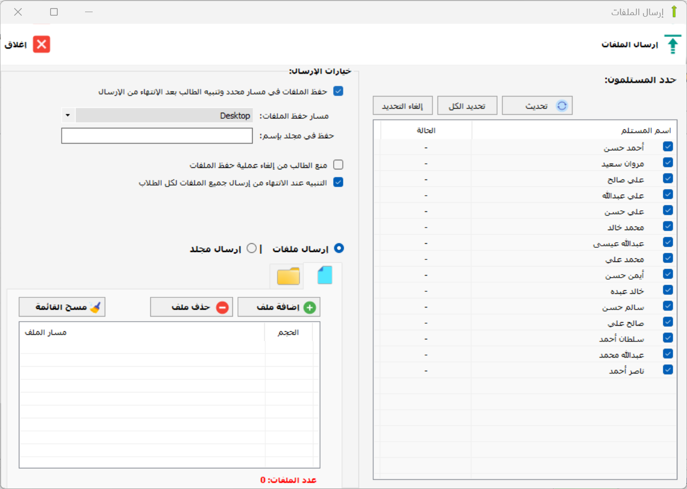Open the save path Desktop dropdown arrow
Screen dimensions: 687x489
[68, 115]
